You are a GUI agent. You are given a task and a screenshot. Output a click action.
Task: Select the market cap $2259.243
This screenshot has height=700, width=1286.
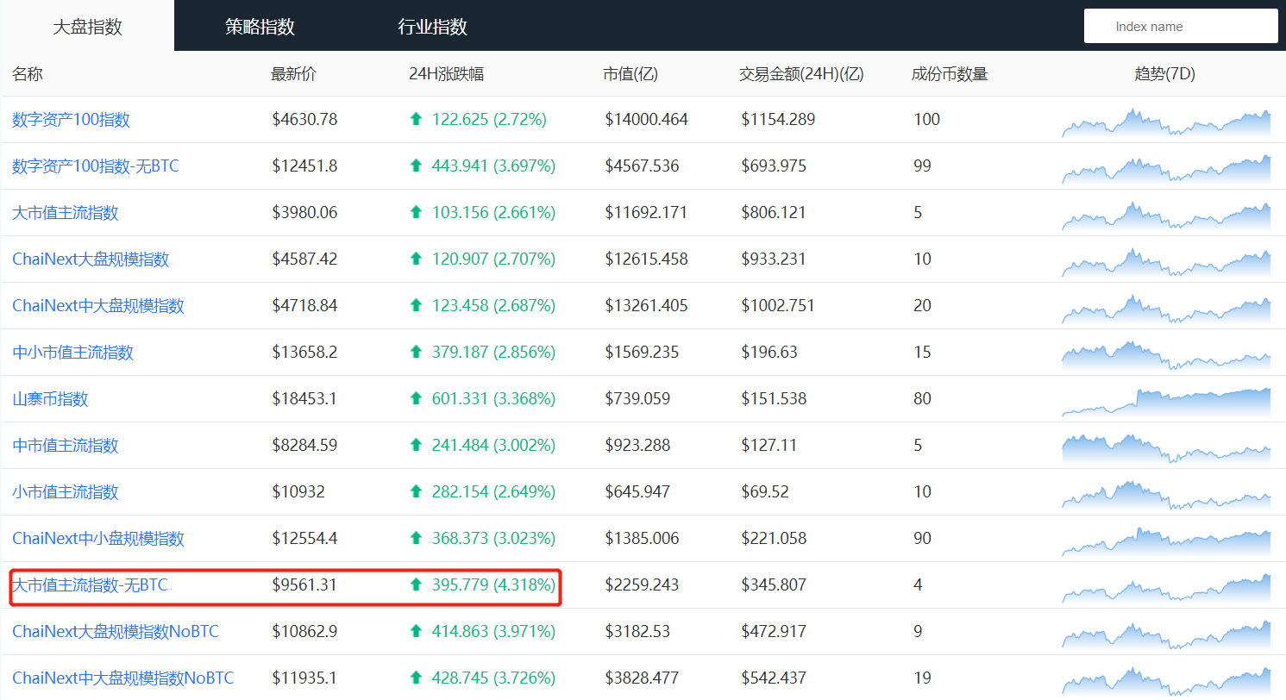[642, 585]
